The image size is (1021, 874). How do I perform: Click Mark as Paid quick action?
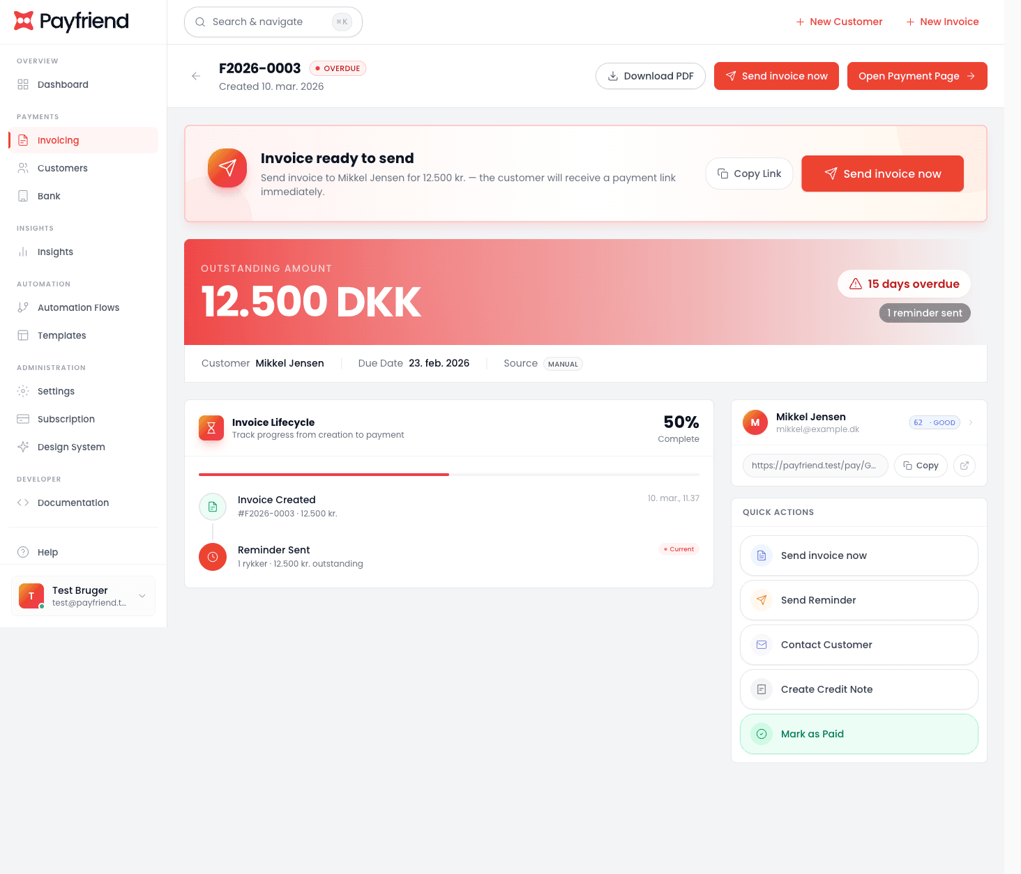click(859, 734)
